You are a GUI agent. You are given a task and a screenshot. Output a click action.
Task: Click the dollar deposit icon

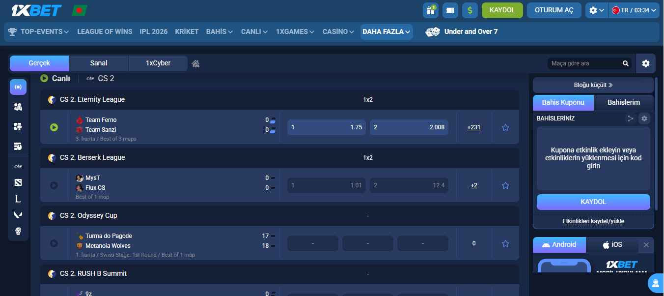point(470,10)
